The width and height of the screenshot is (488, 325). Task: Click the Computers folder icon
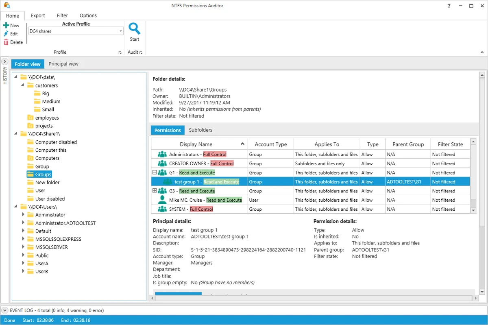pyautogui.click(x=30, y=158)
